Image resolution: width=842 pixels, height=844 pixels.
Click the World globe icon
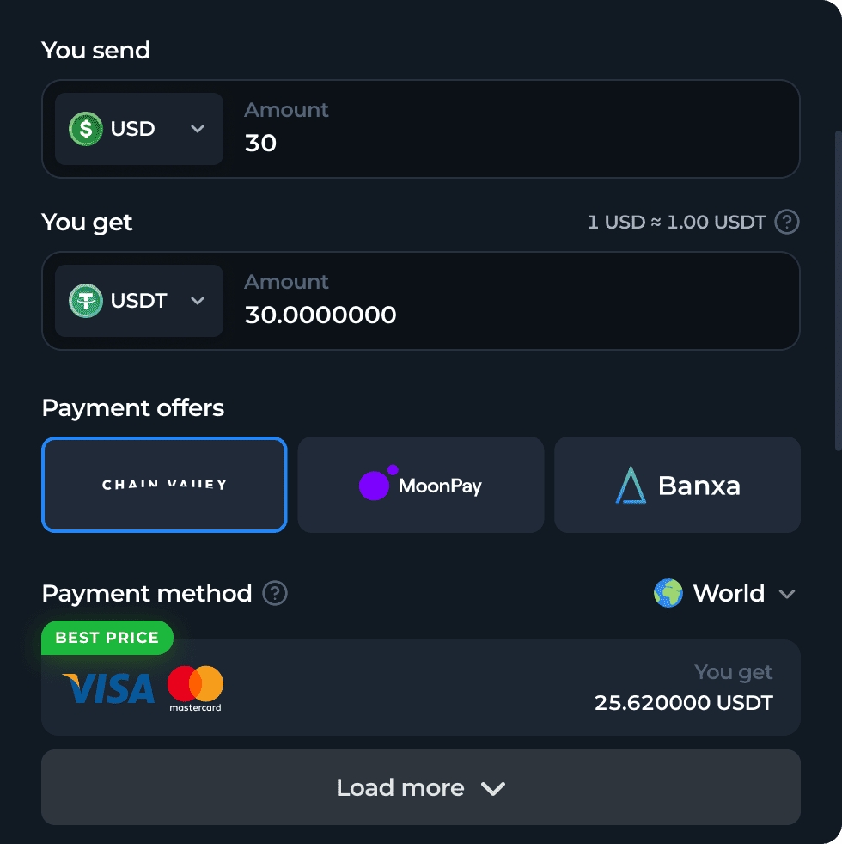click(x=668, y=593)
